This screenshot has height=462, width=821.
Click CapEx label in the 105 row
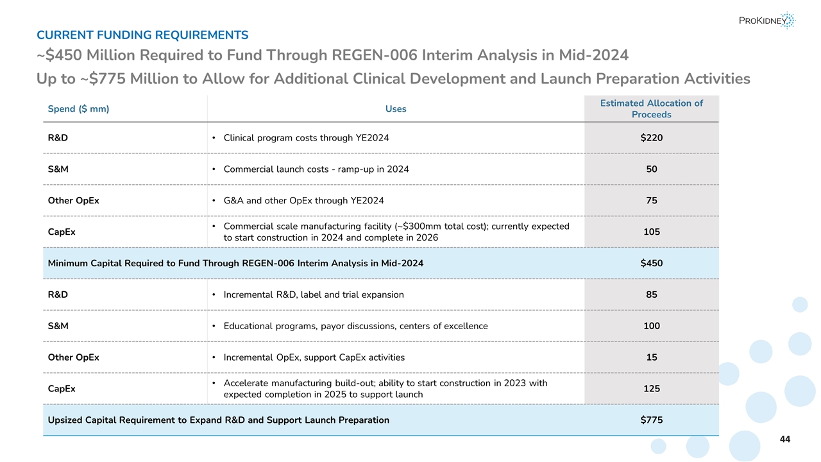(62, 232)
